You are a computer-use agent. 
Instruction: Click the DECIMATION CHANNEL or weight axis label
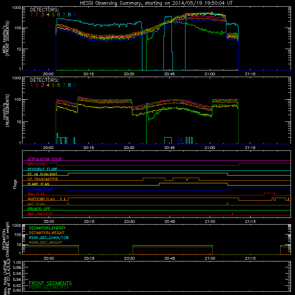6,239
